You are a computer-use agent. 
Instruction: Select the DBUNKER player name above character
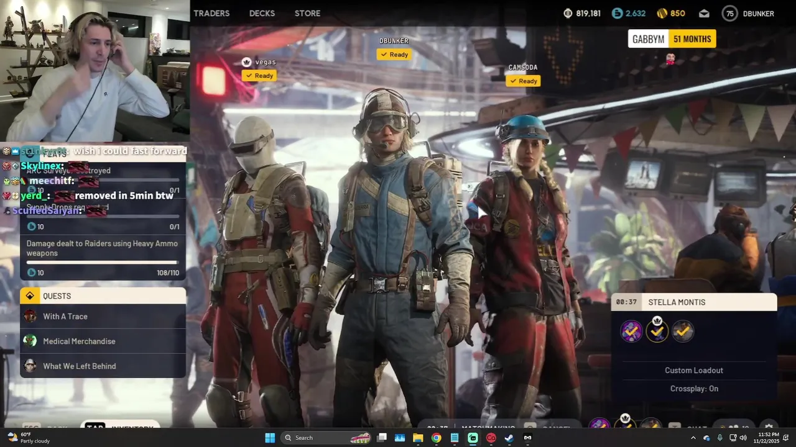click(x=394, y=41)
